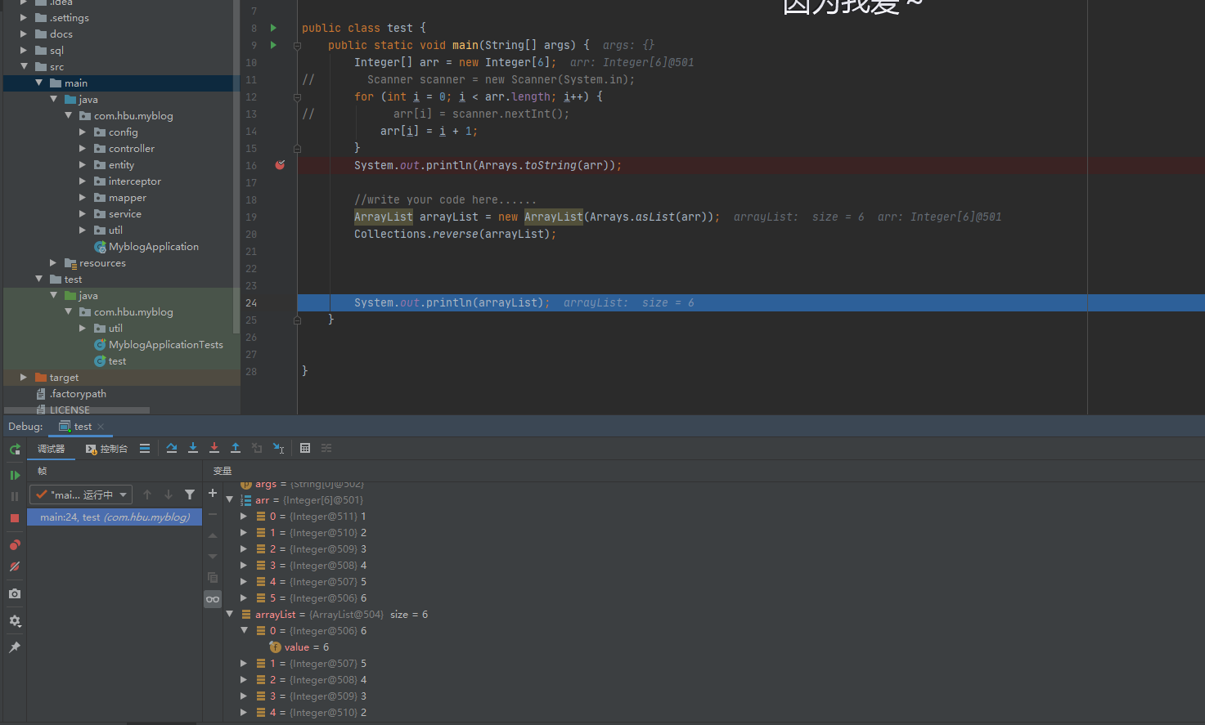Screen dimensions: 1205x725
Task: Click the Collections.reverse(arrayList) code line
Action: (455, 235)
